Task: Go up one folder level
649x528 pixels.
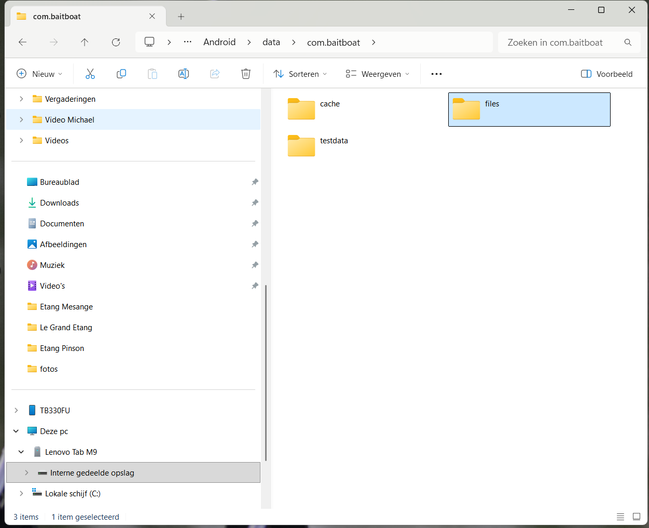Action: click(85, 42)
